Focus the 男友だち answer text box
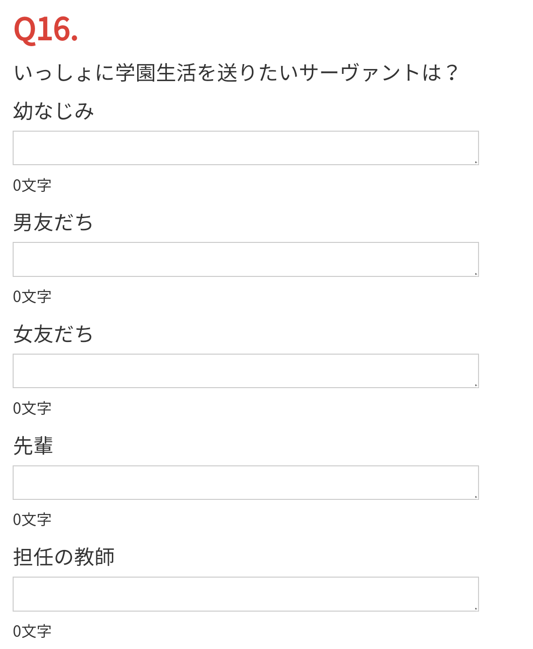Viewport: 533px width, 649px height. point(246,259)
